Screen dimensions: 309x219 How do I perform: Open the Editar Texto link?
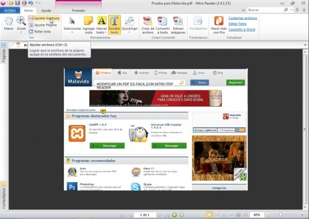click(x=237, y=24)
